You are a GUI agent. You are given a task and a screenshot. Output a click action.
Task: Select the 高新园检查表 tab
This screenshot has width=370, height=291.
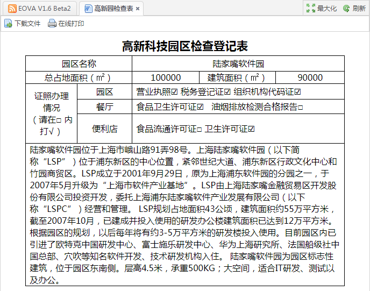click(111, 9)
